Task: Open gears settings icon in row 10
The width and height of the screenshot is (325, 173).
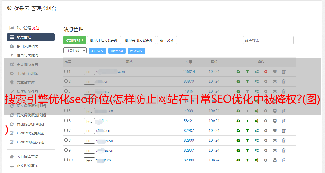Action: point(257,160)
